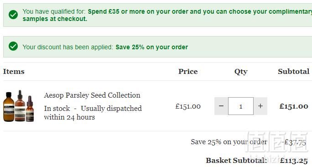312x167 pixels.
Task: Click the £113.25 basket subtotal amount
Action: click(x=294, y=161)
